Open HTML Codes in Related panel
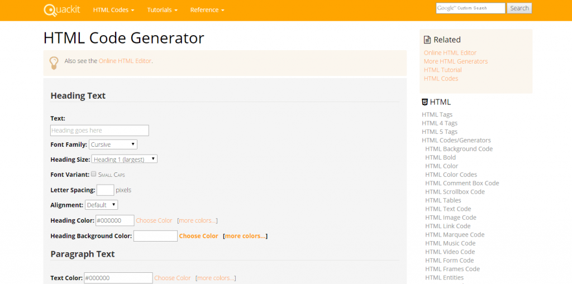Viewport: 572px width, 284px height. pyautogui.click(x=441, y=78)
